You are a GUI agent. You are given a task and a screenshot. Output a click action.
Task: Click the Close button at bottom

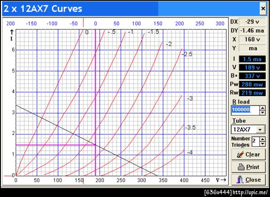[x=248, y=180]
